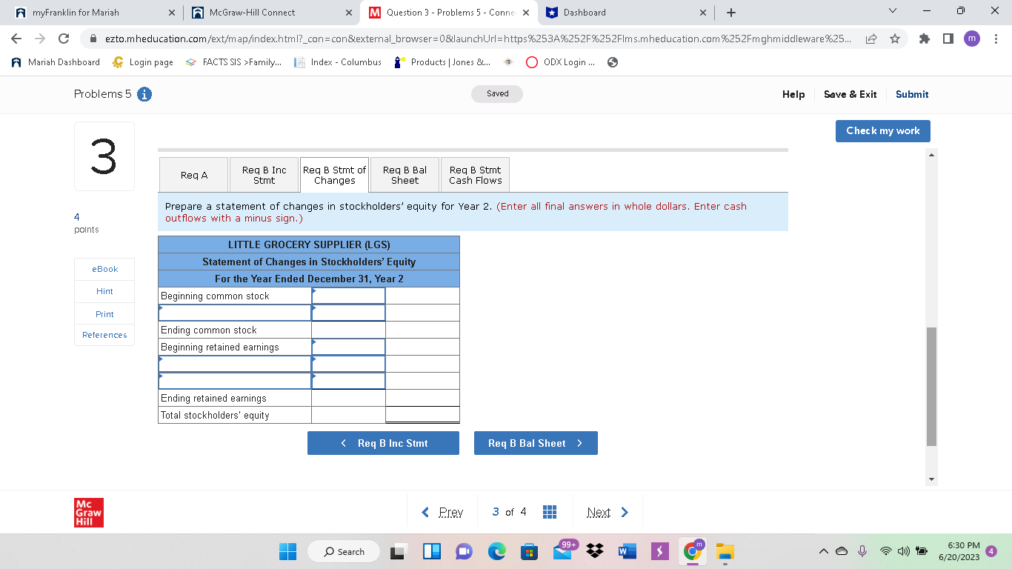
Task: Open the Mariah Dashboard bookmark
Action: [x=56, y=62]
